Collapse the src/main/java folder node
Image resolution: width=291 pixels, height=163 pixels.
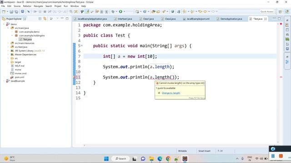(8, 28)
